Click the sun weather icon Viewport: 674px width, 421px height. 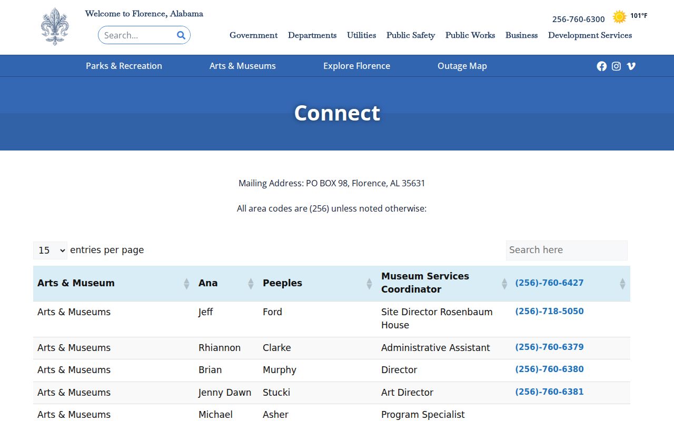(x=620, y=17)
